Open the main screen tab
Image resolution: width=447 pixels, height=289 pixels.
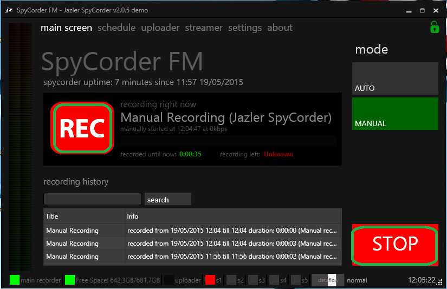point(67,28)
